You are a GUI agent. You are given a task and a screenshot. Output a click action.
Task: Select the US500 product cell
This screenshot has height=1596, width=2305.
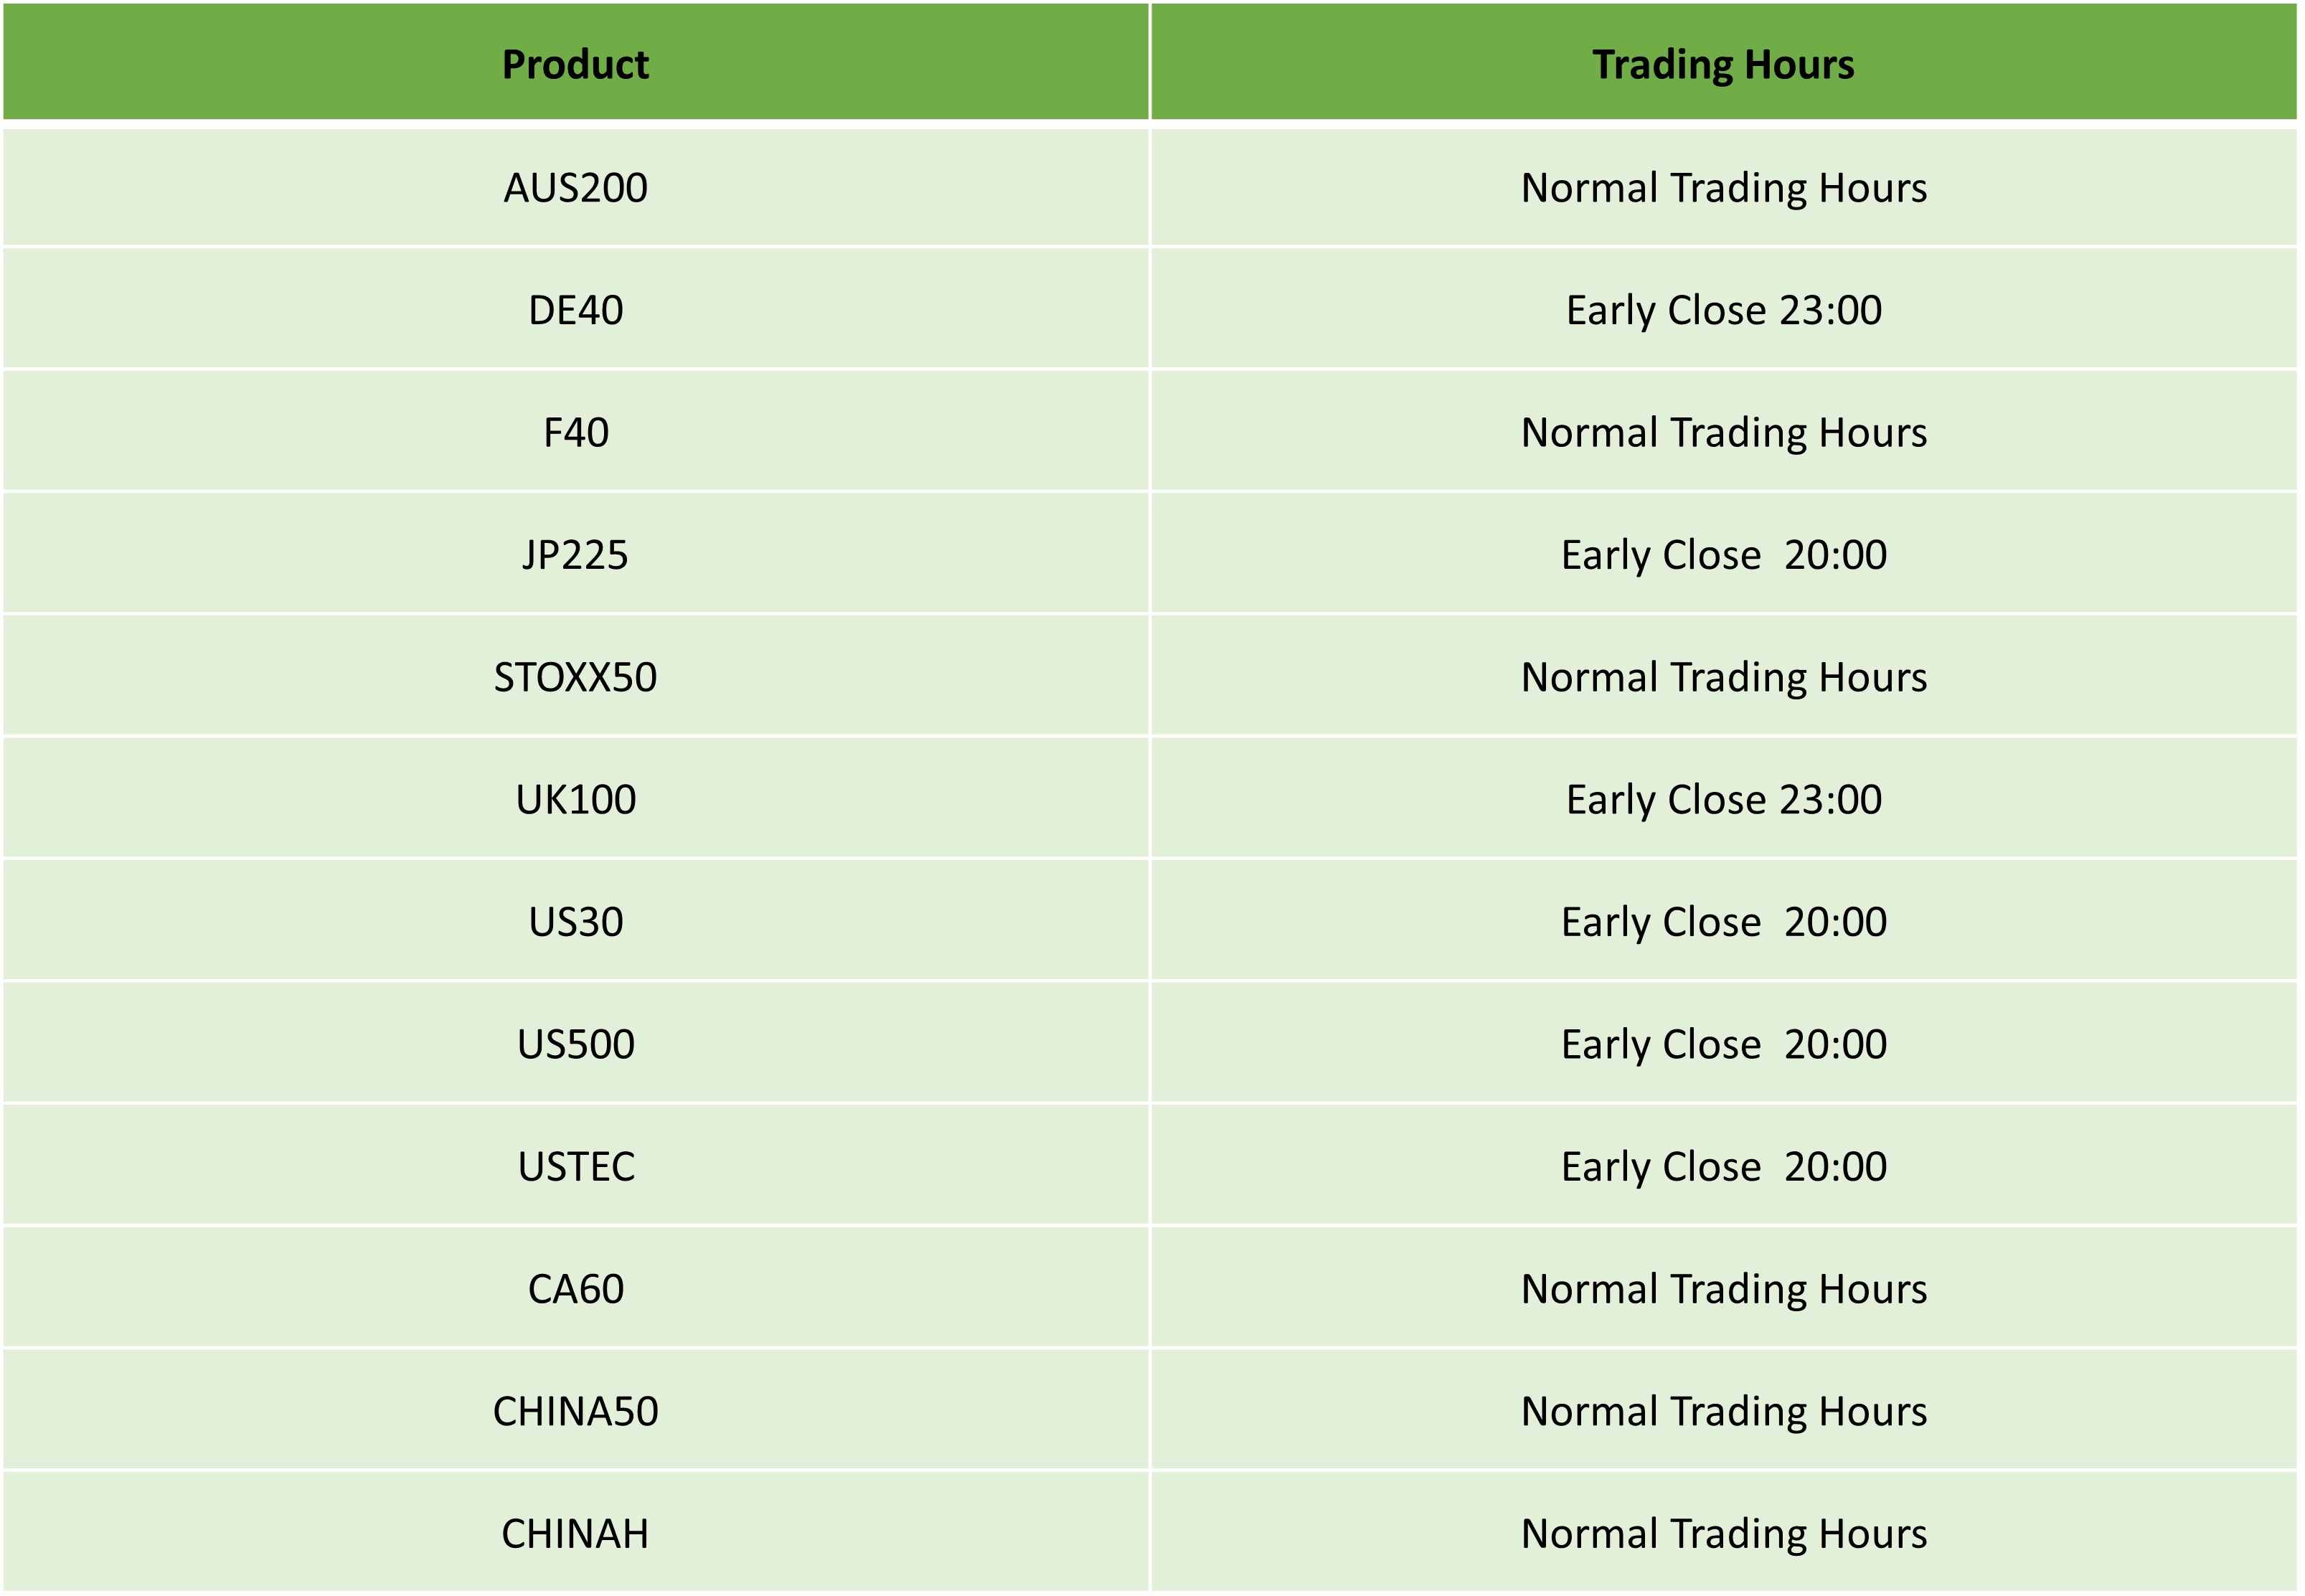575,1044
